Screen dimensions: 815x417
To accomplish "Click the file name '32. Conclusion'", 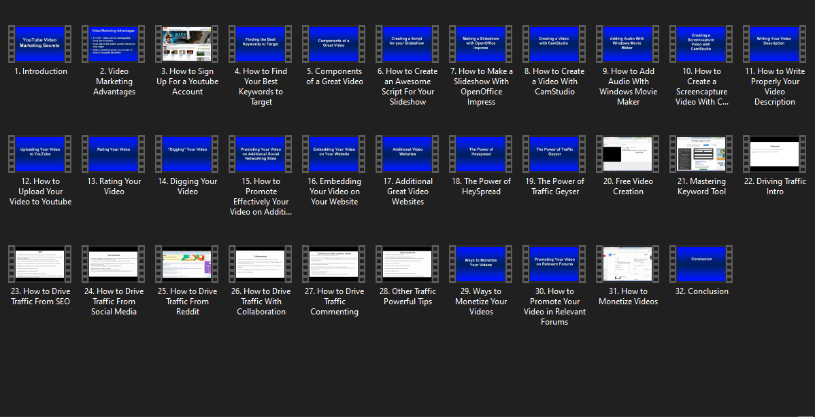I will [x=701, y=291].
